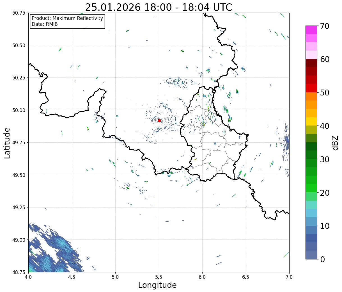Click the longitude tick label "6.5"

246,277
